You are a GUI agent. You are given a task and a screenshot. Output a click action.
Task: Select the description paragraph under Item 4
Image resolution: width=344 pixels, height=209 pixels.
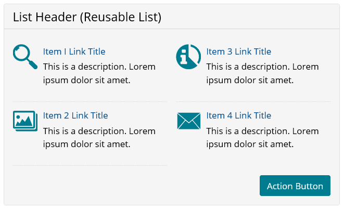pos(262,137)
